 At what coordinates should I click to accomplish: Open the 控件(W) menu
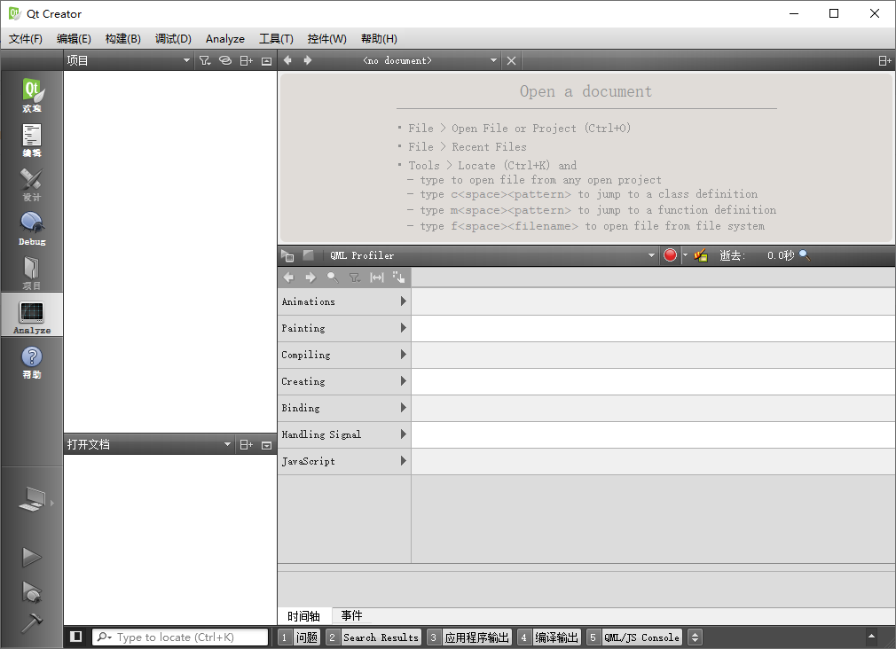coord(326,38)
